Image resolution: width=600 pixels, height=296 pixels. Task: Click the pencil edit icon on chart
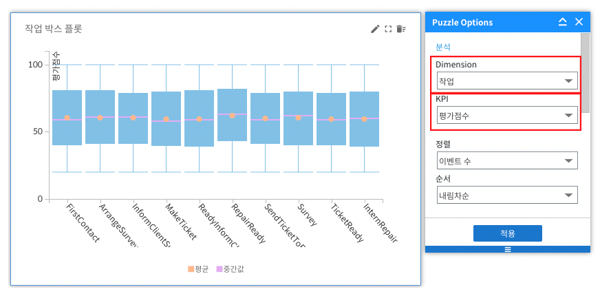tap(375, 29)
